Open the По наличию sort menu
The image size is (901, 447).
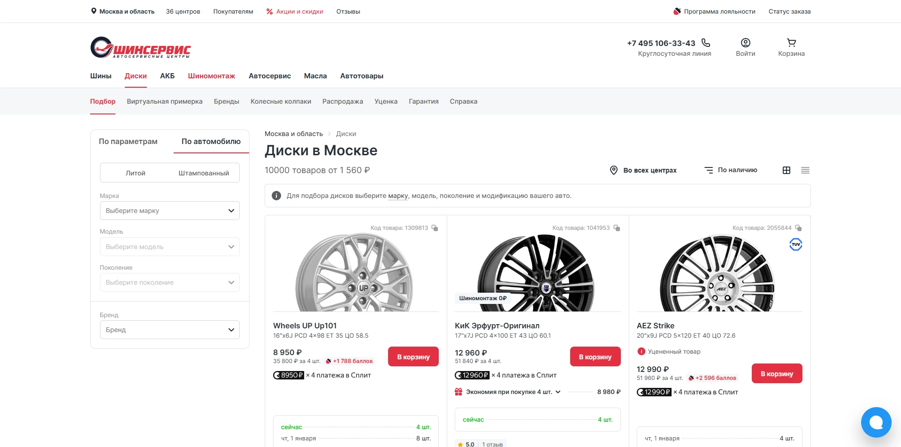click(731, 170)
